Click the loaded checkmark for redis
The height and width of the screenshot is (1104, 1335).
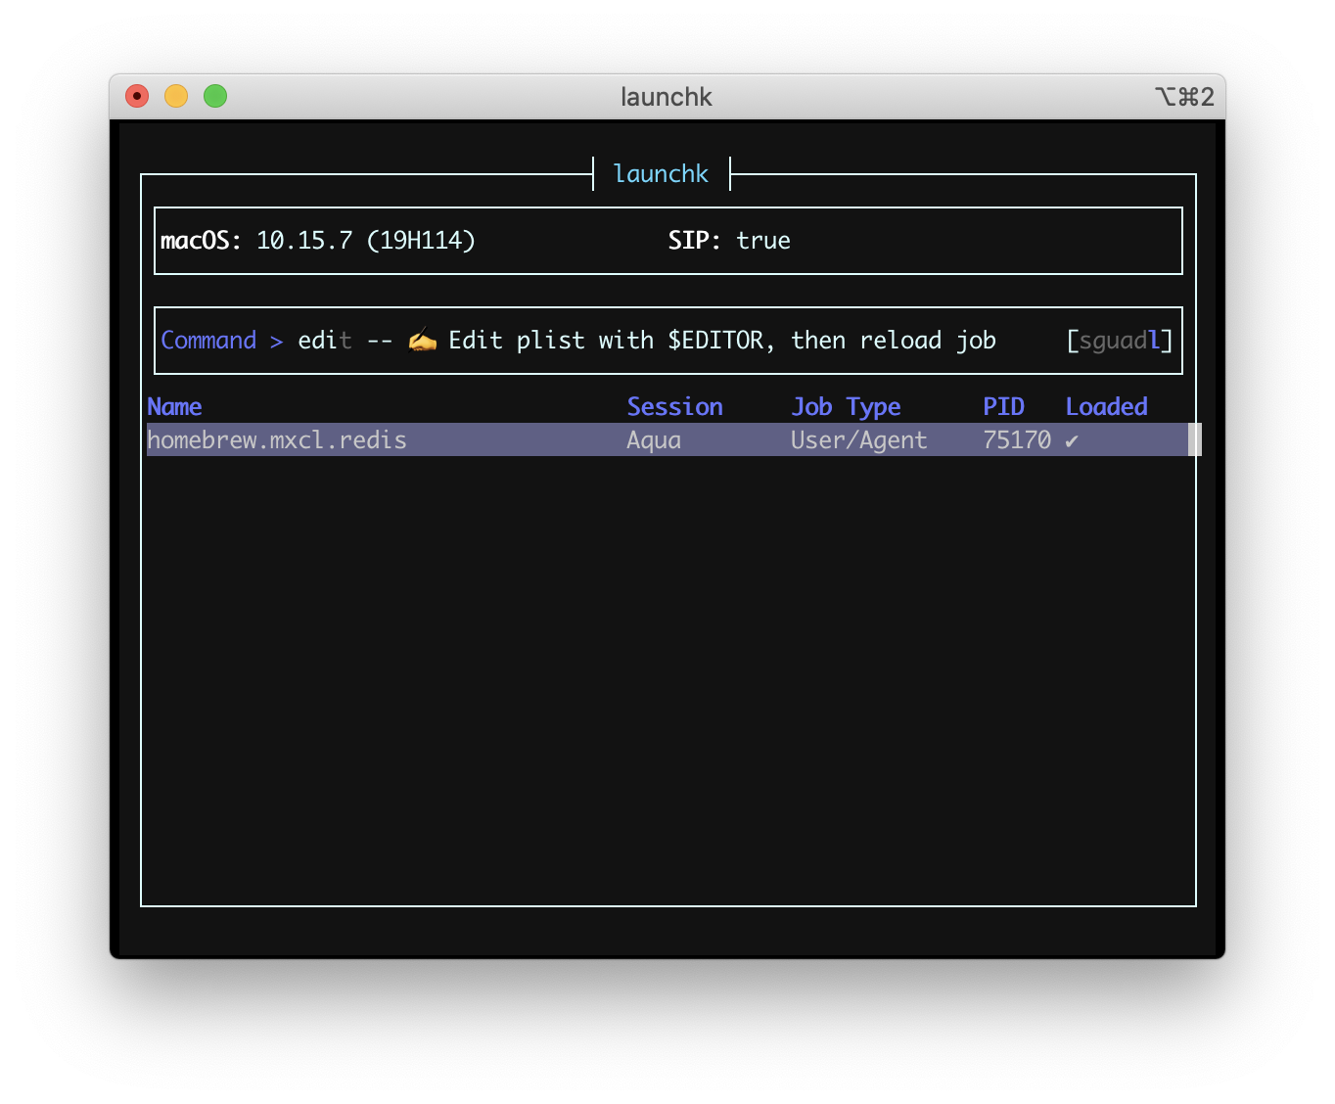[x=1072, y=441]
